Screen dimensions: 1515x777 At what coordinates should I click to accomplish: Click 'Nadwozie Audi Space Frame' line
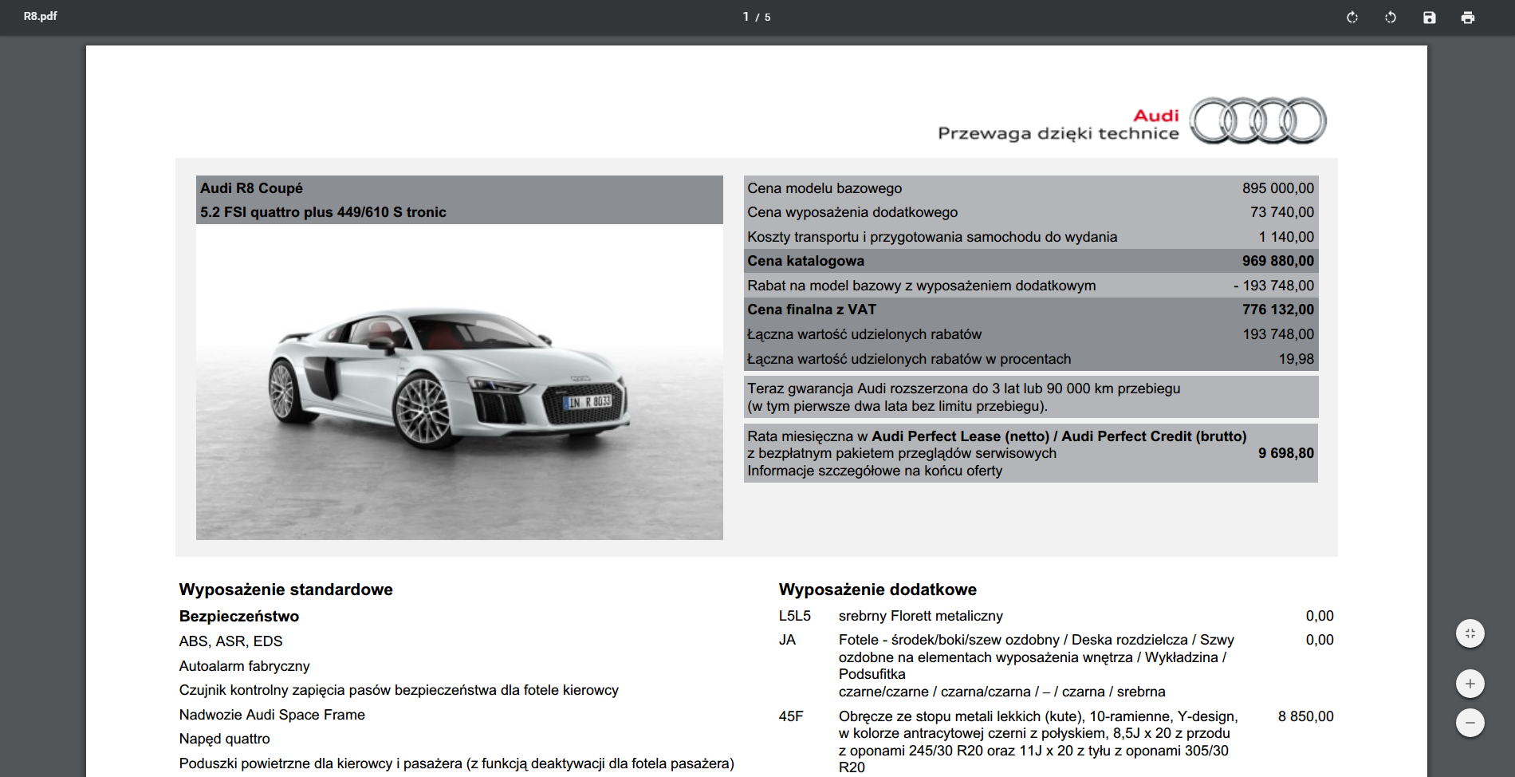[x=272, y=715]
